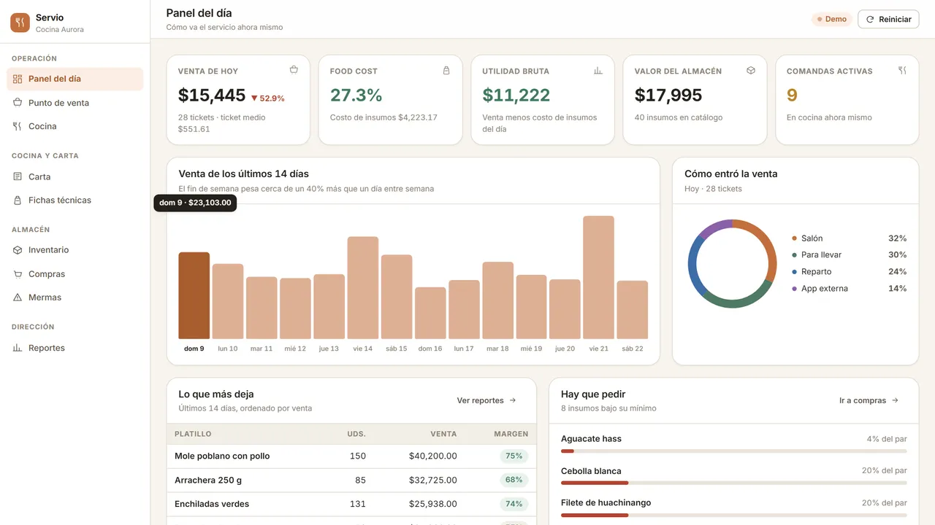935x525 pixels.
Task: Click the Para llevar green legend dot
Action: point(794,255)
